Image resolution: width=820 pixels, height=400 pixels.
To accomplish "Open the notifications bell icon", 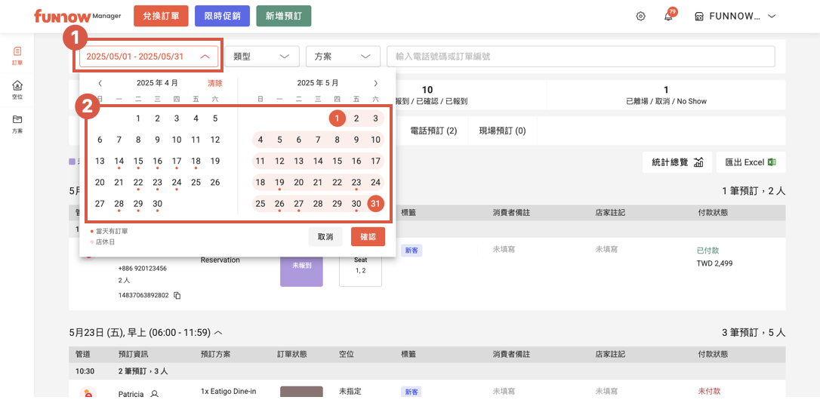I will 668,17.
